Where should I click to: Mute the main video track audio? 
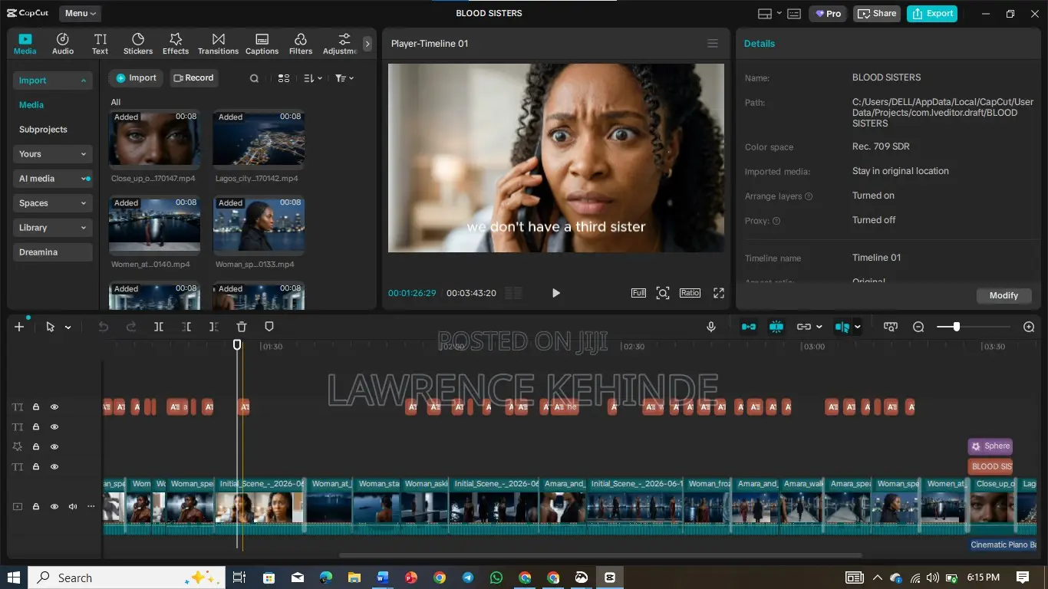tap(73, 506)
